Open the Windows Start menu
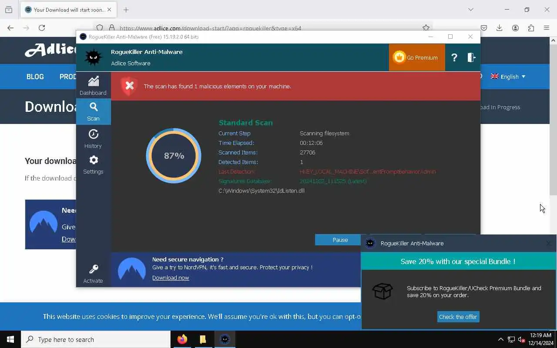 click(10, 339)
